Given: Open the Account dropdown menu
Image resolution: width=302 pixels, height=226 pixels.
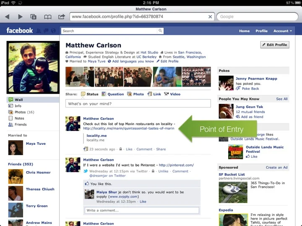Looking at the screenshot, I should [x=283, y=31].
